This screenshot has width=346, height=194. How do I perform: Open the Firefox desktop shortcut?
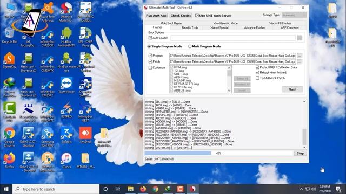[9, 160]
